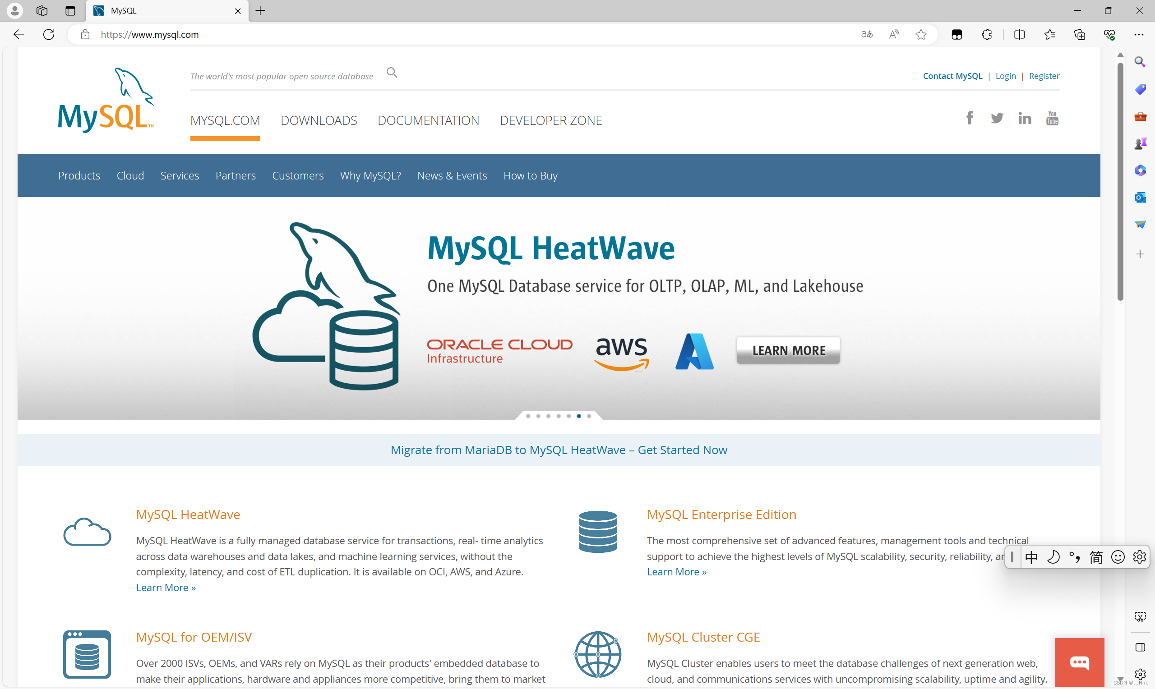Image resolution: width=1155 pixels, height=689 pixels.
Task: Select the fifth carousel dot
Action: (569, 416)
